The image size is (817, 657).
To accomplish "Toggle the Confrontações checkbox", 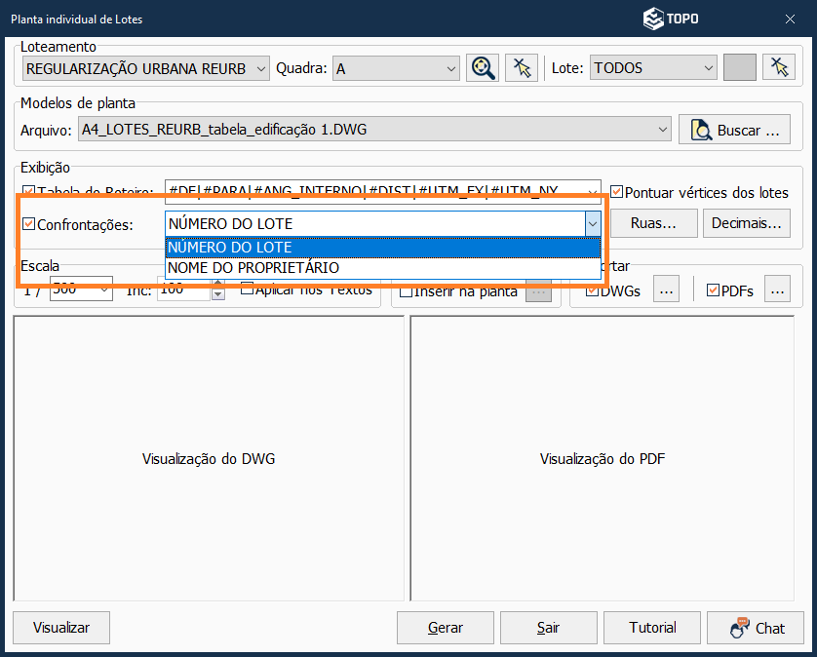I will coord(29,224).
